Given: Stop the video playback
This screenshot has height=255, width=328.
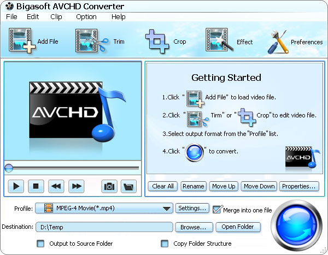Looking at the screenshot, I should click(36, 186).
